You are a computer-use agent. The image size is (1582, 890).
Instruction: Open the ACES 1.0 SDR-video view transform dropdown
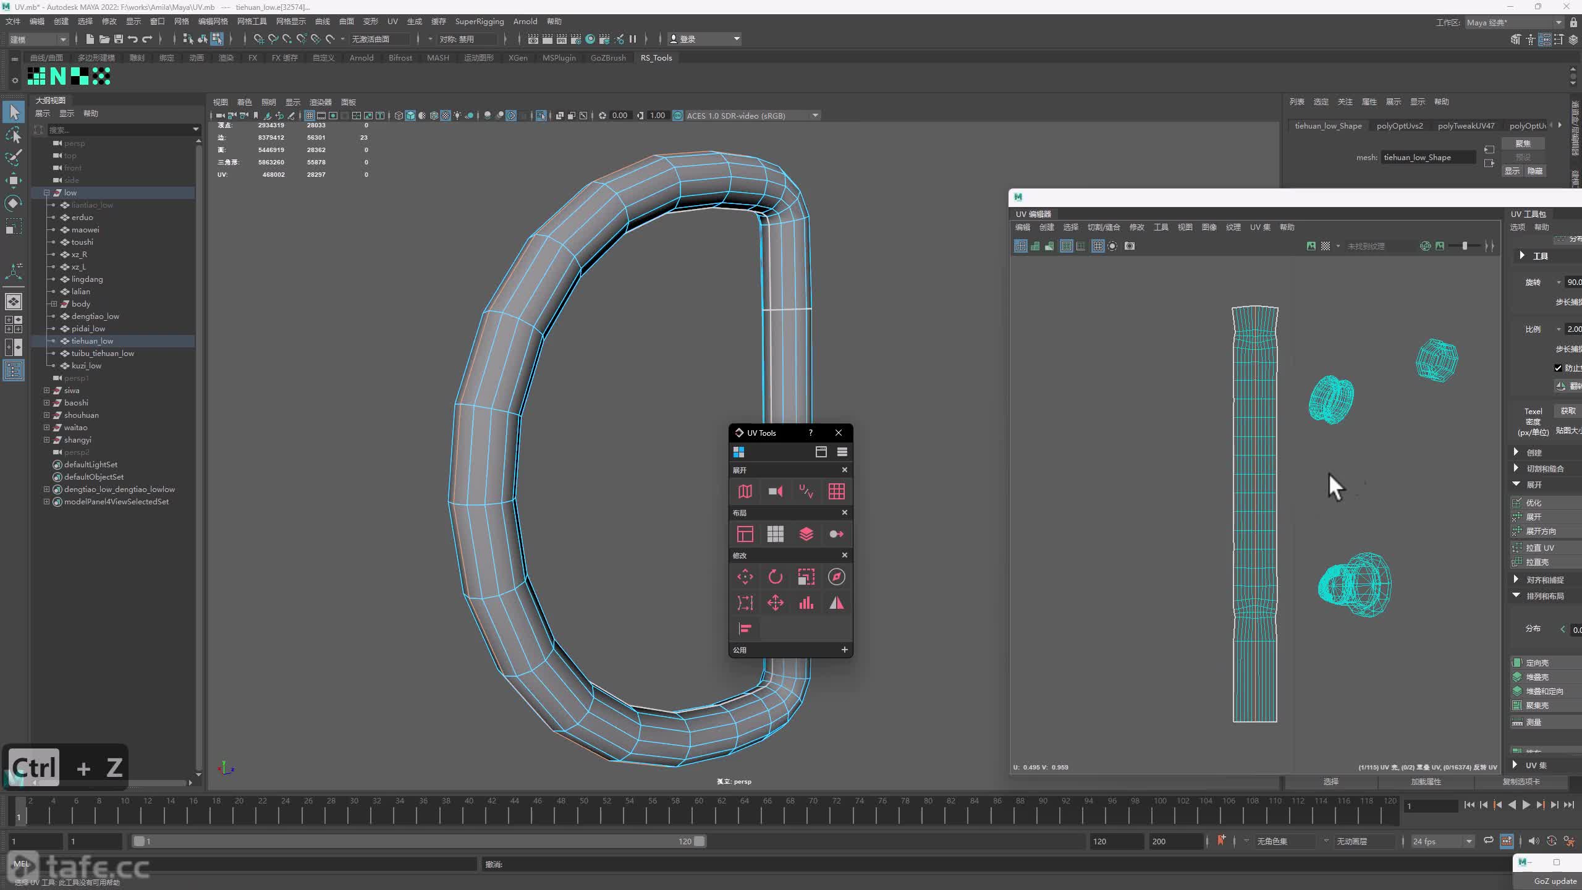coord(752,116)
